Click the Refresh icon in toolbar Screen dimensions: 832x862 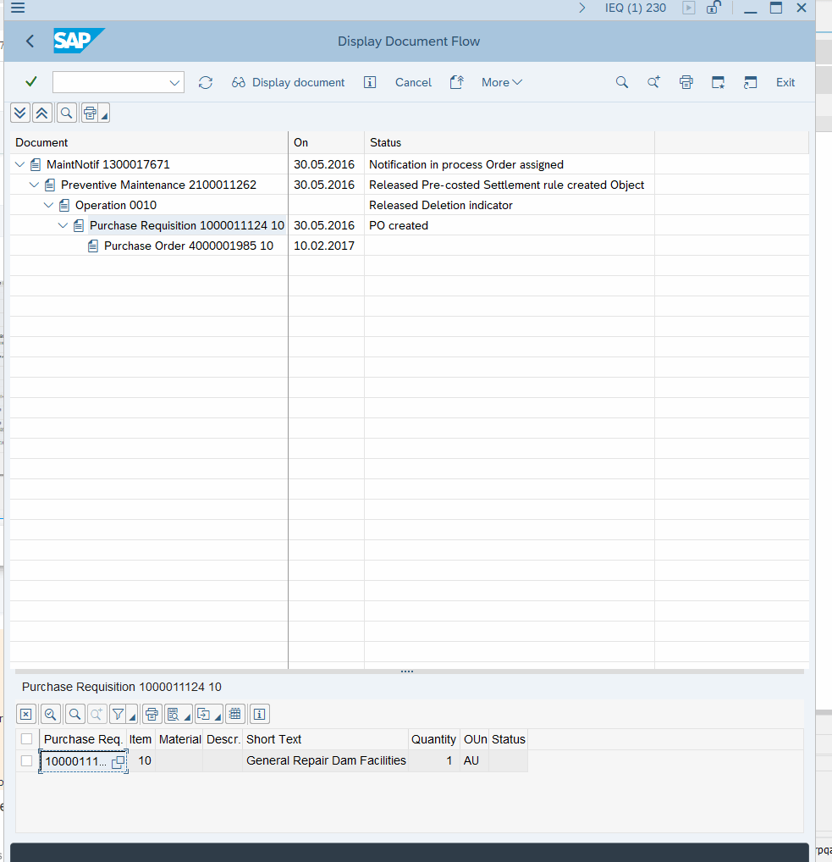(x=206, y=82)
